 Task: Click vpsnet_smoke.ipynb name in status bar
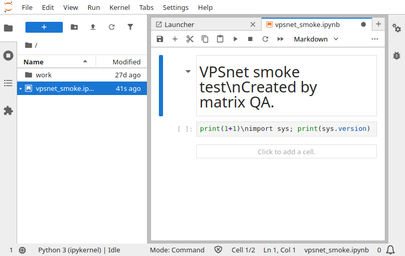point(336,250)
